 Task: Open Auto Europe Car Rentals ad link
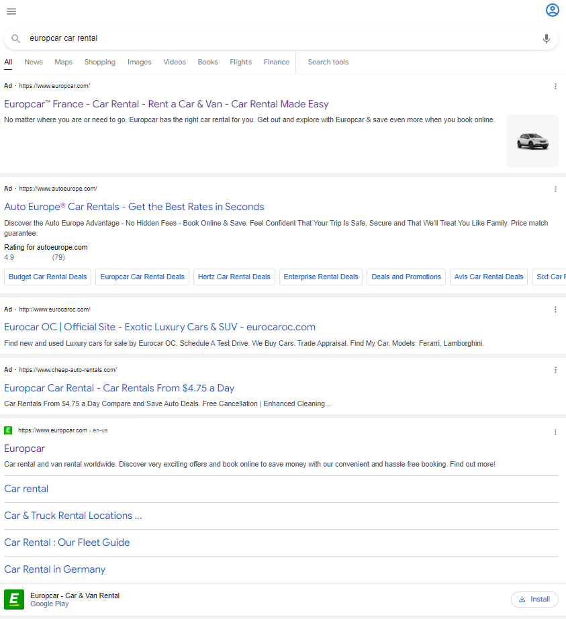pos(134,207)
